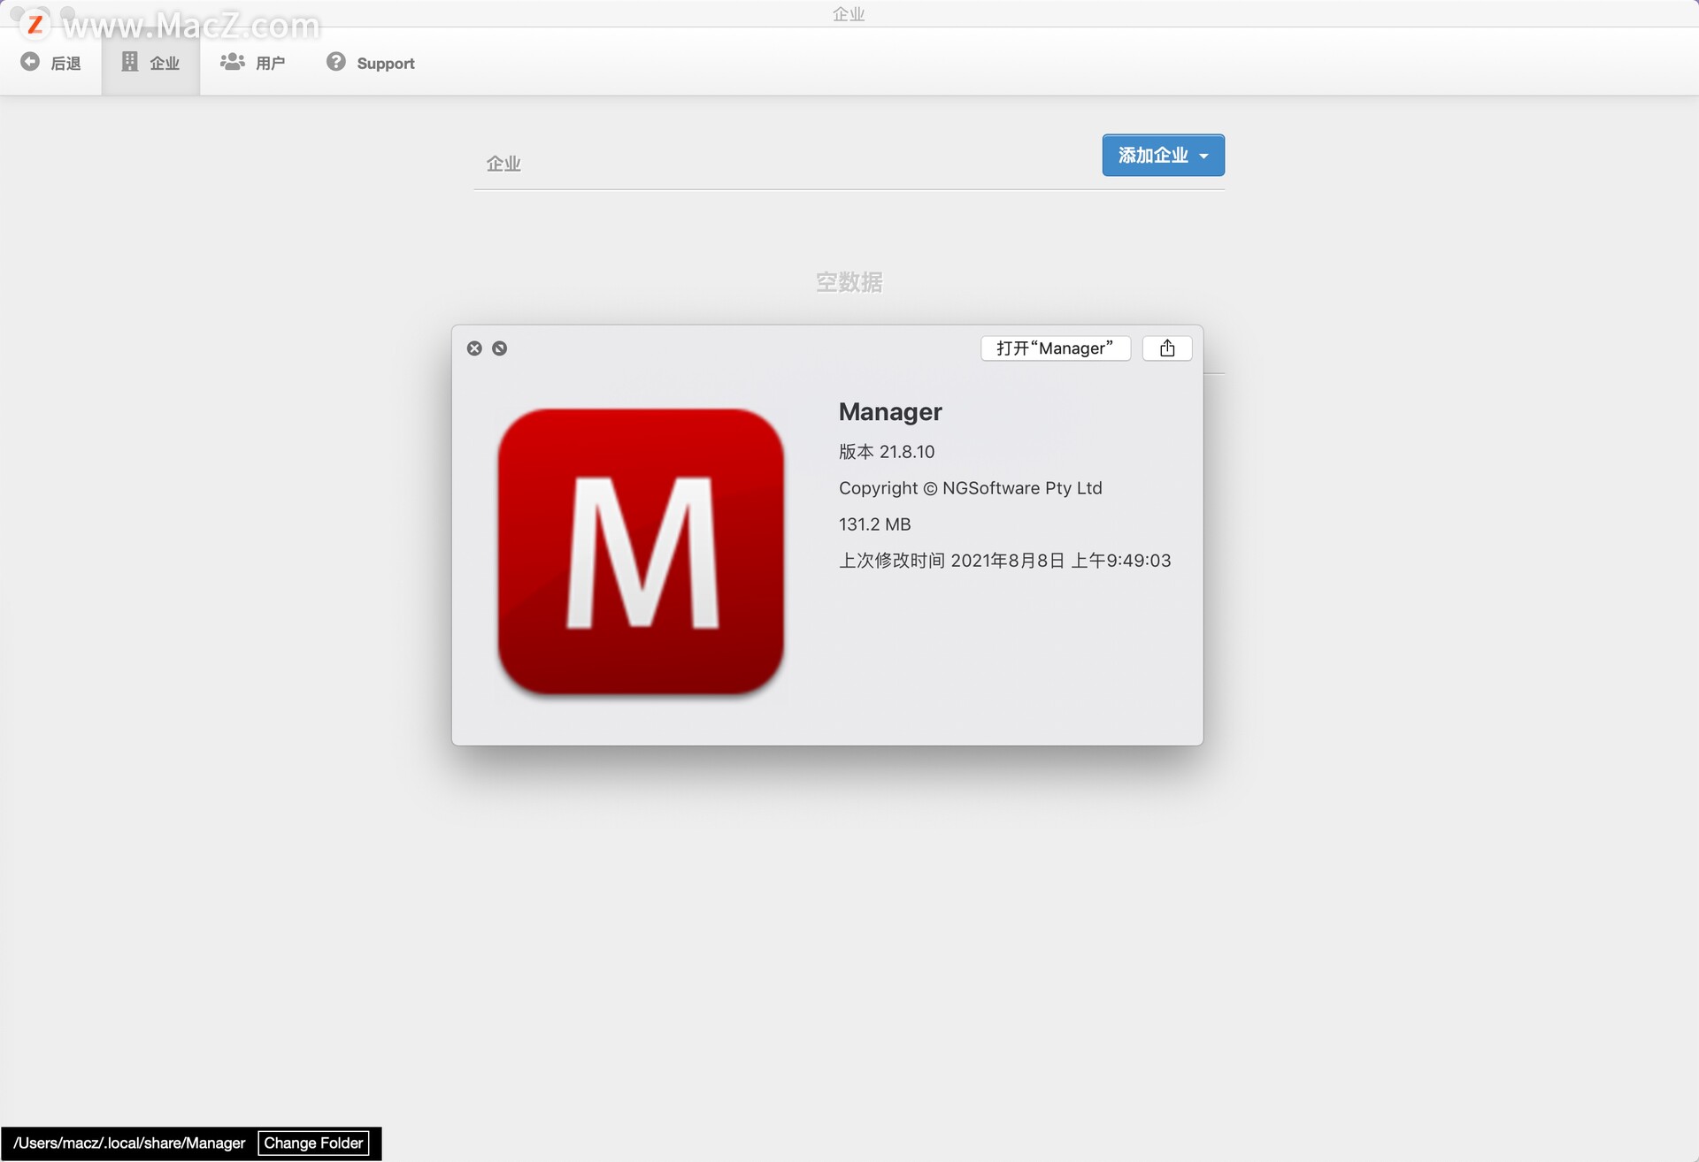Open the 企业 building tab
1699x1162 pixels.
[150, 62]
